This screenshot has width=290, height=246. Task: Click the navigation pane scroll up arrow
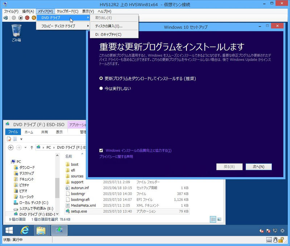tap(57, 156)
